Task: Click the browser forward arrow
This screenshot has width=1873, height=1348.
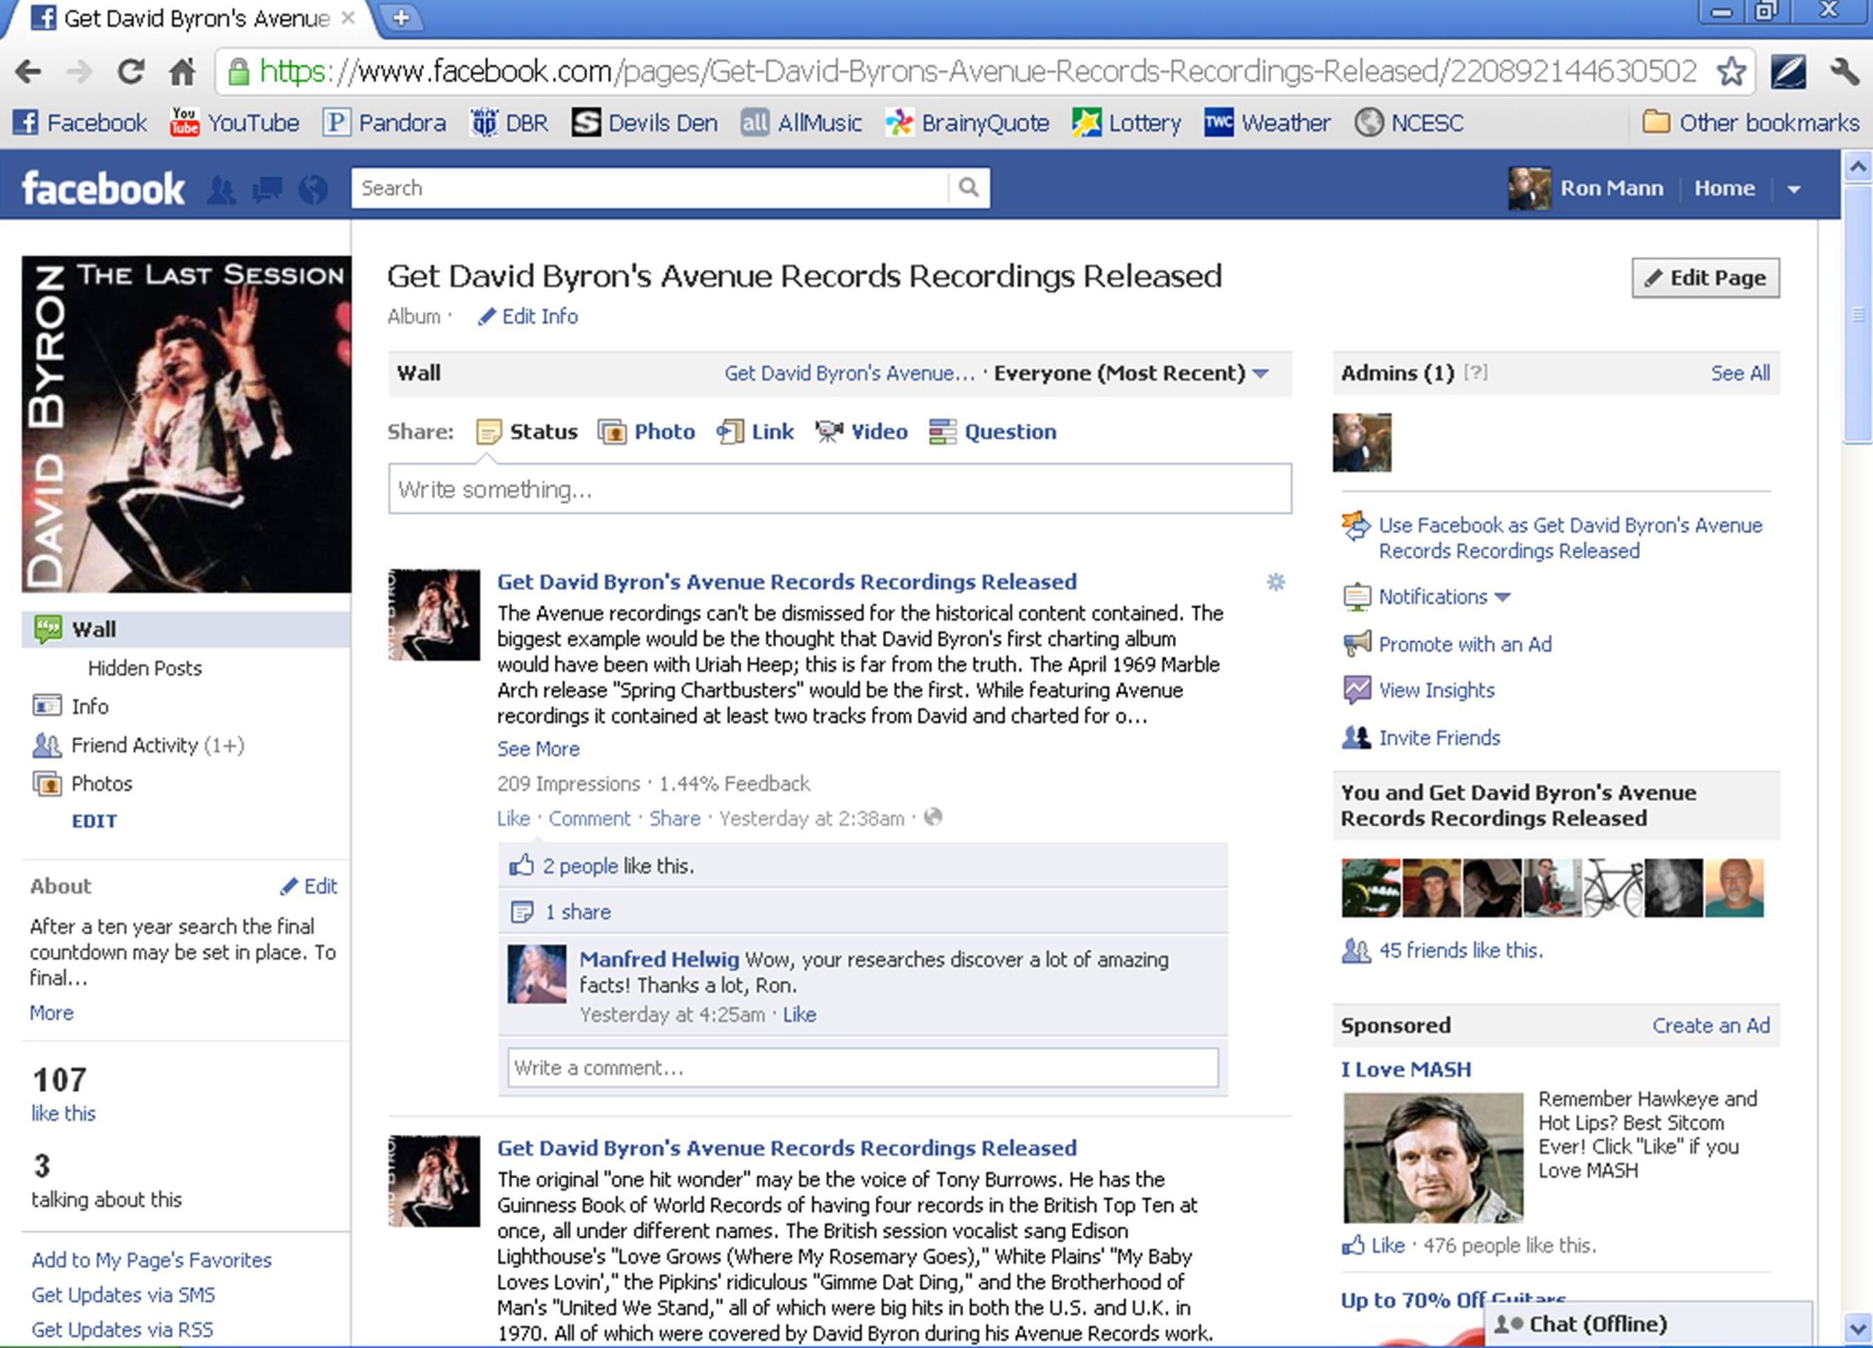Action: (79, 72)
